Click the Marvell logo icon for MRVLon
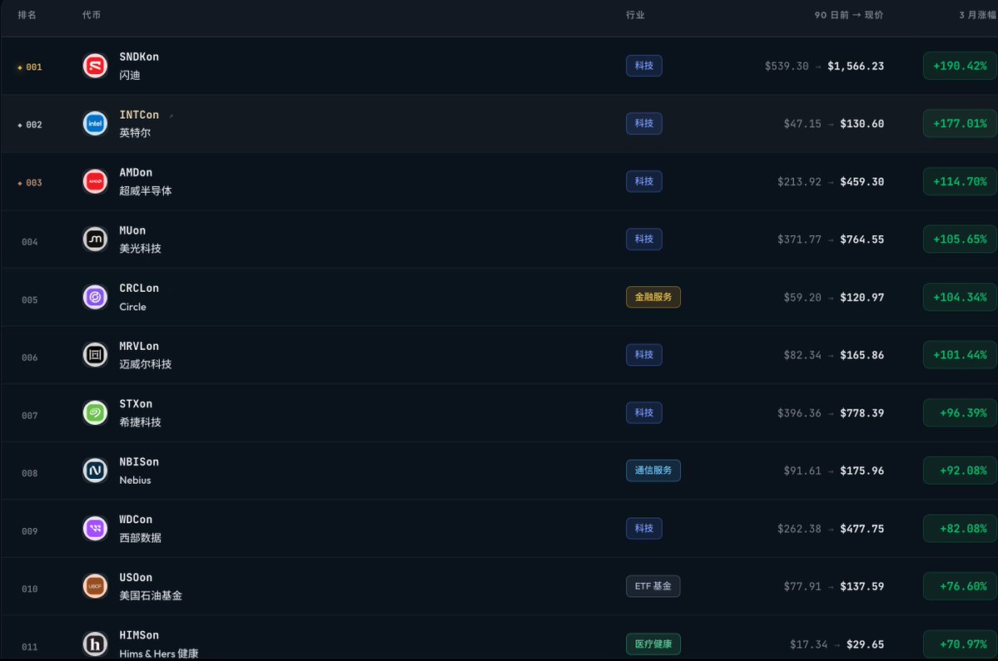Screen dimensions: 998x661 [95, 355]
